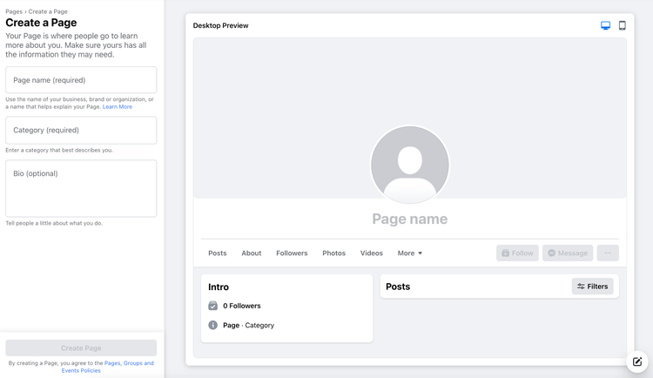Viewport: 653px width, 378px height.
Task: Switch to mobile preview mode icon
Action: [623, 26]
